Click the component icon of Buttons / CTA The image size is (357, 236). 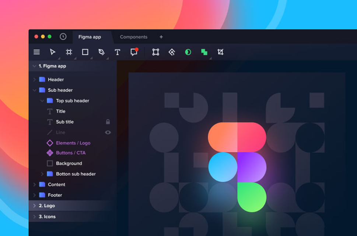(x=50, y=153)
